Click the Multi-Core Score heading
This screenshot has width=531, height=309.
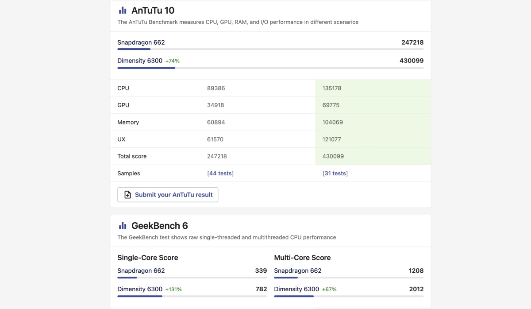tap(302, 258)
